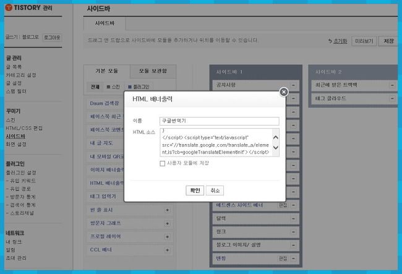Click 편집 on the 배너 row
Image resolution: width=402 pixels, height=274 pixels.
pos(283,259)
